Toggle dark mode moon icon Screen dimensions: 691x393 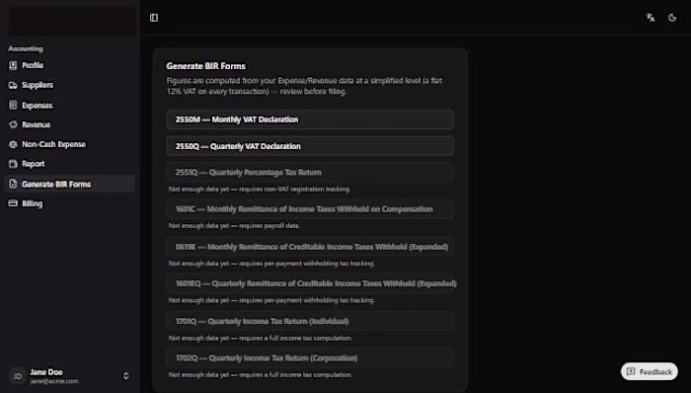(672, 18)
